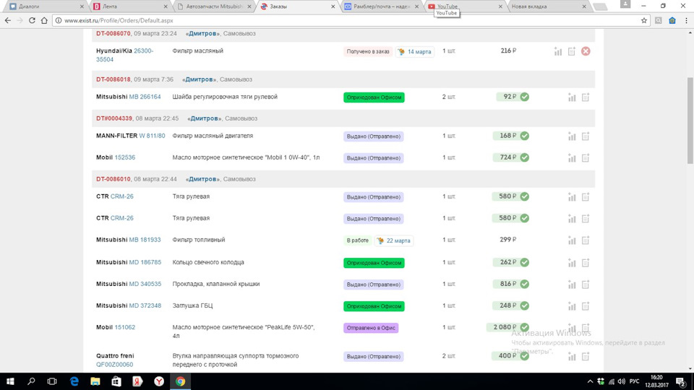Open note icon for MANN-FILTER W 811/80 row

[x=586, y=136]
